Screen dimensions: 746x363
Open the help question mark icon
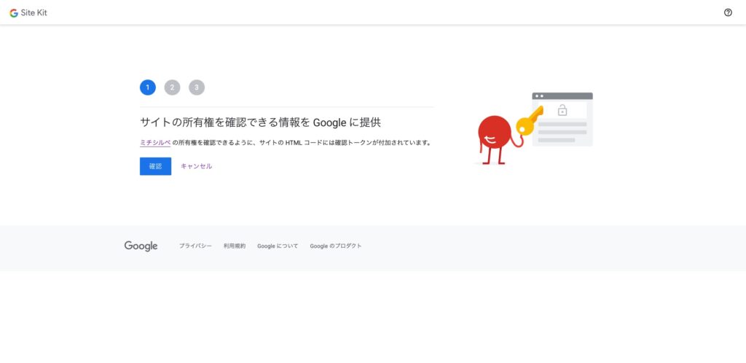click(728, 12)
